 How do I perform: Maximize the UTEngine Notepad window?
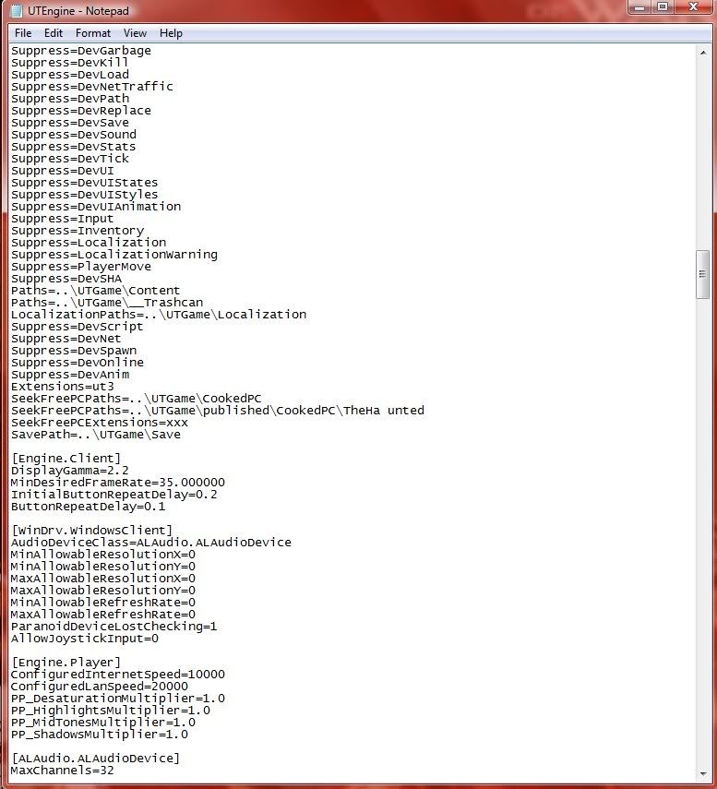pos(663,7)
